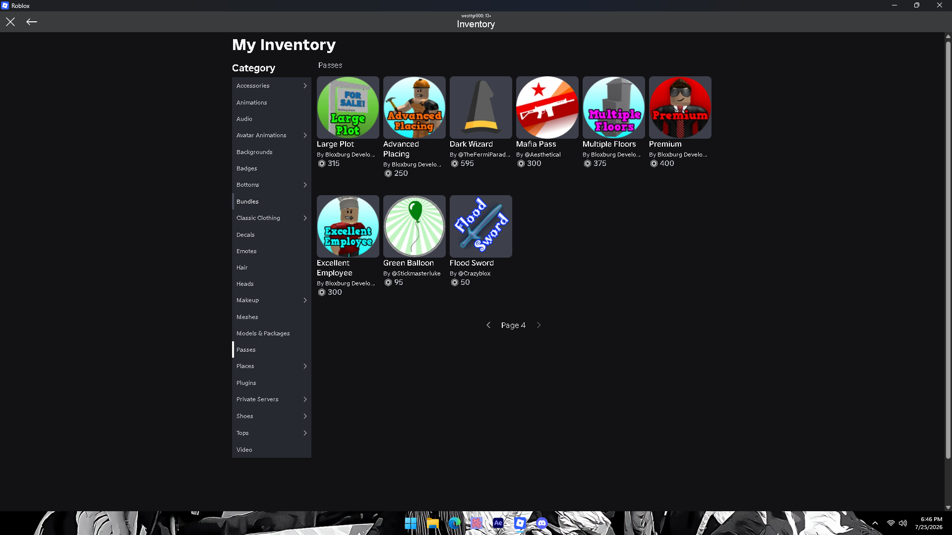
Task: Open the Green Balloon title link
Action: click(x=408, y=263)
